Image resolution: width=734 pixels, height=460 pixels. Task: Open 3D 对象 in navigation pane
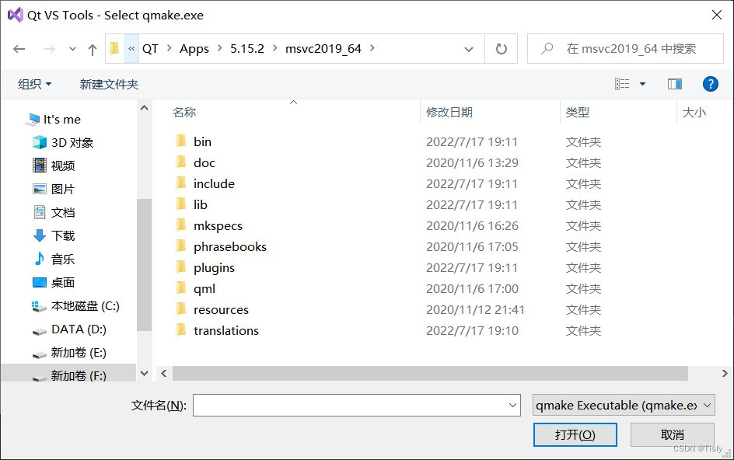pos(64,142)
